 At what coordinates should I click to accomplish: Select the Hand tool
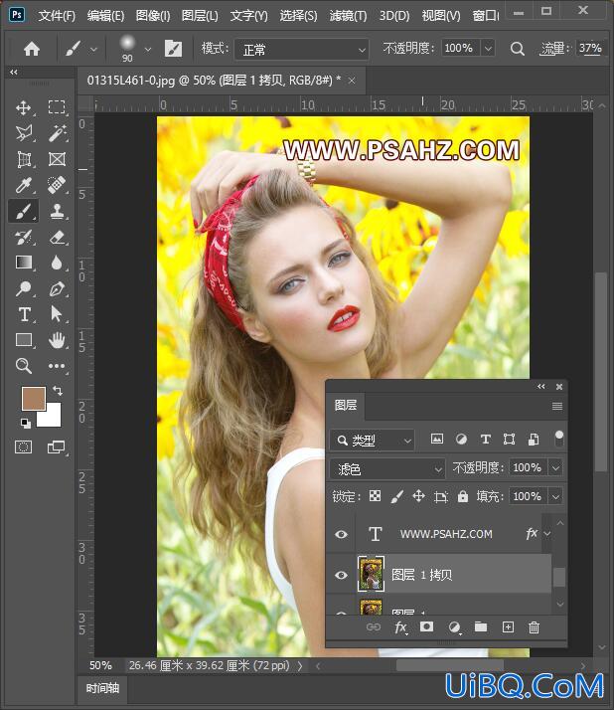pos(57,340)
